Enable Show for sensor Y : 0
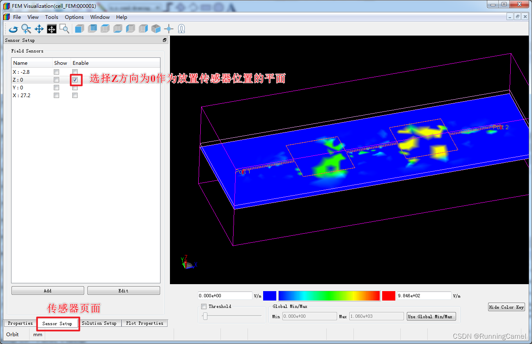This screenshot has width=532, height=344. (x=57, y=87)
